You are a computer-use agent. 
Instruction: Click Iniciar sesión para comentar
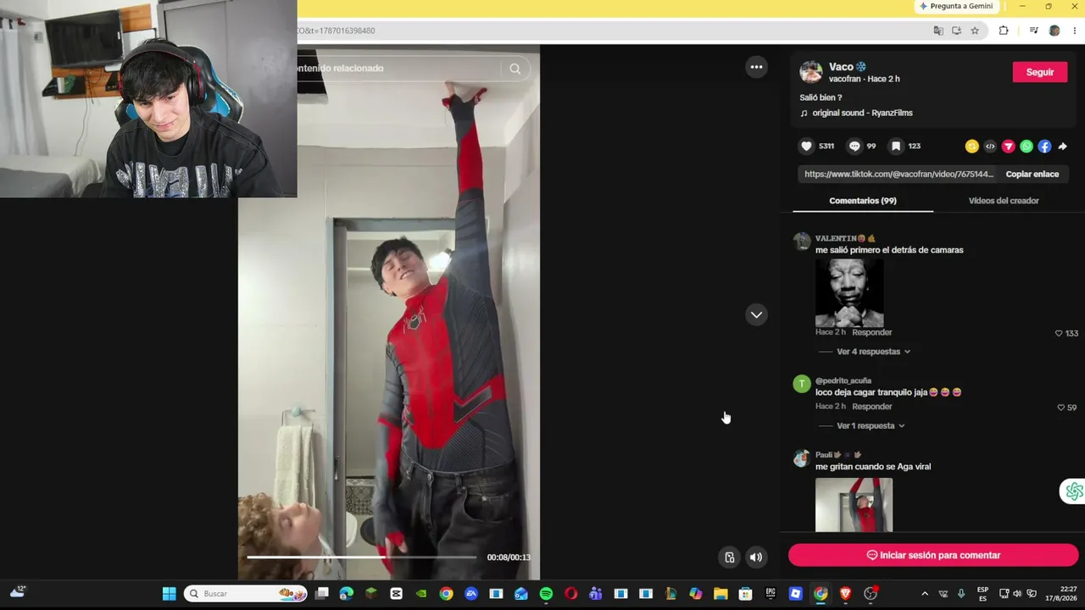tap(933, 555)
